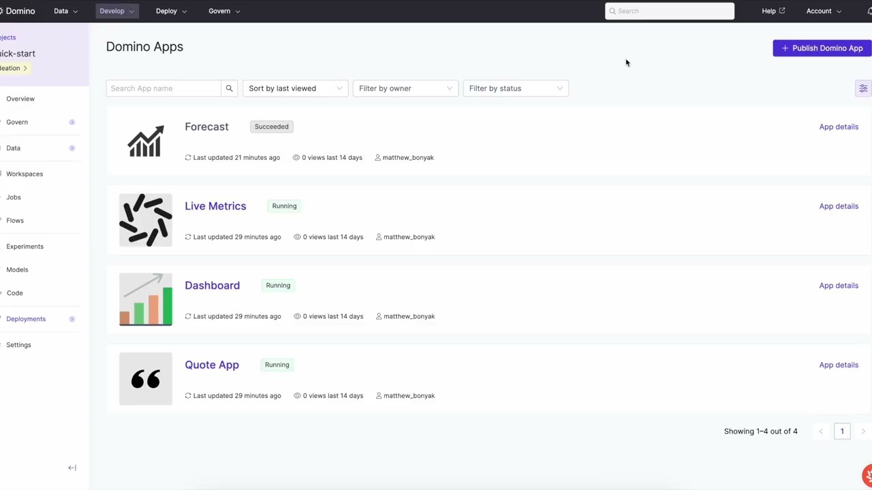Click the search magnifier button beside App name field
Screen dimensions: 872x490
[229, 88]
